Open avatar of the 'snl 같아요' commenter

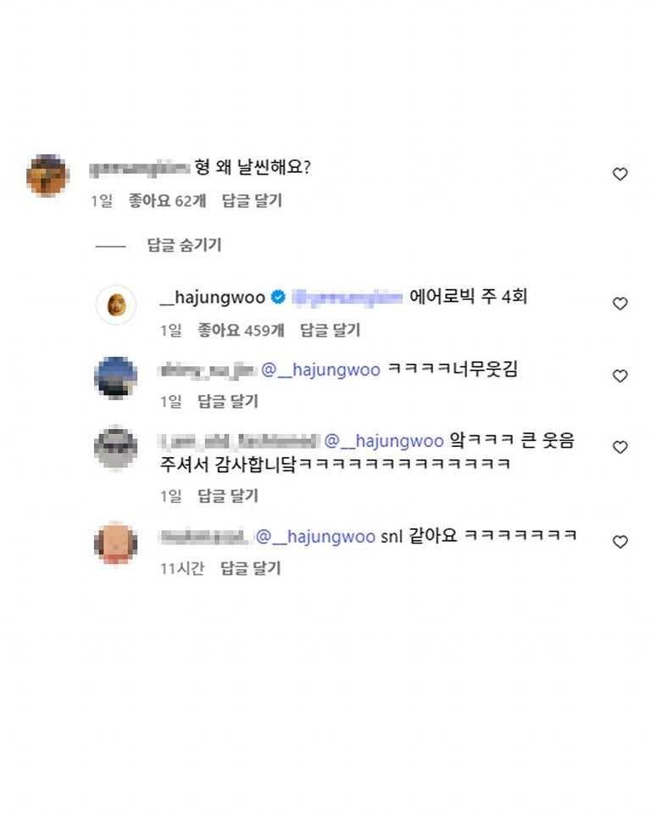(x=116, y=543)
